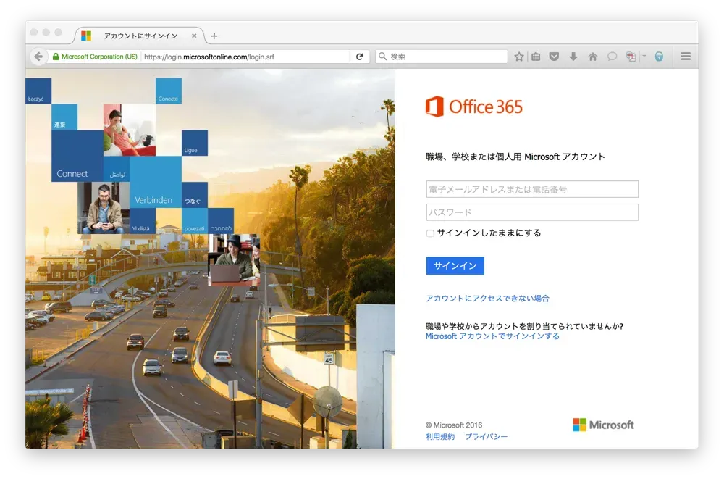724x479 pixels.
Task: Open a new tab with the plus button
Action: click(213, 35)
